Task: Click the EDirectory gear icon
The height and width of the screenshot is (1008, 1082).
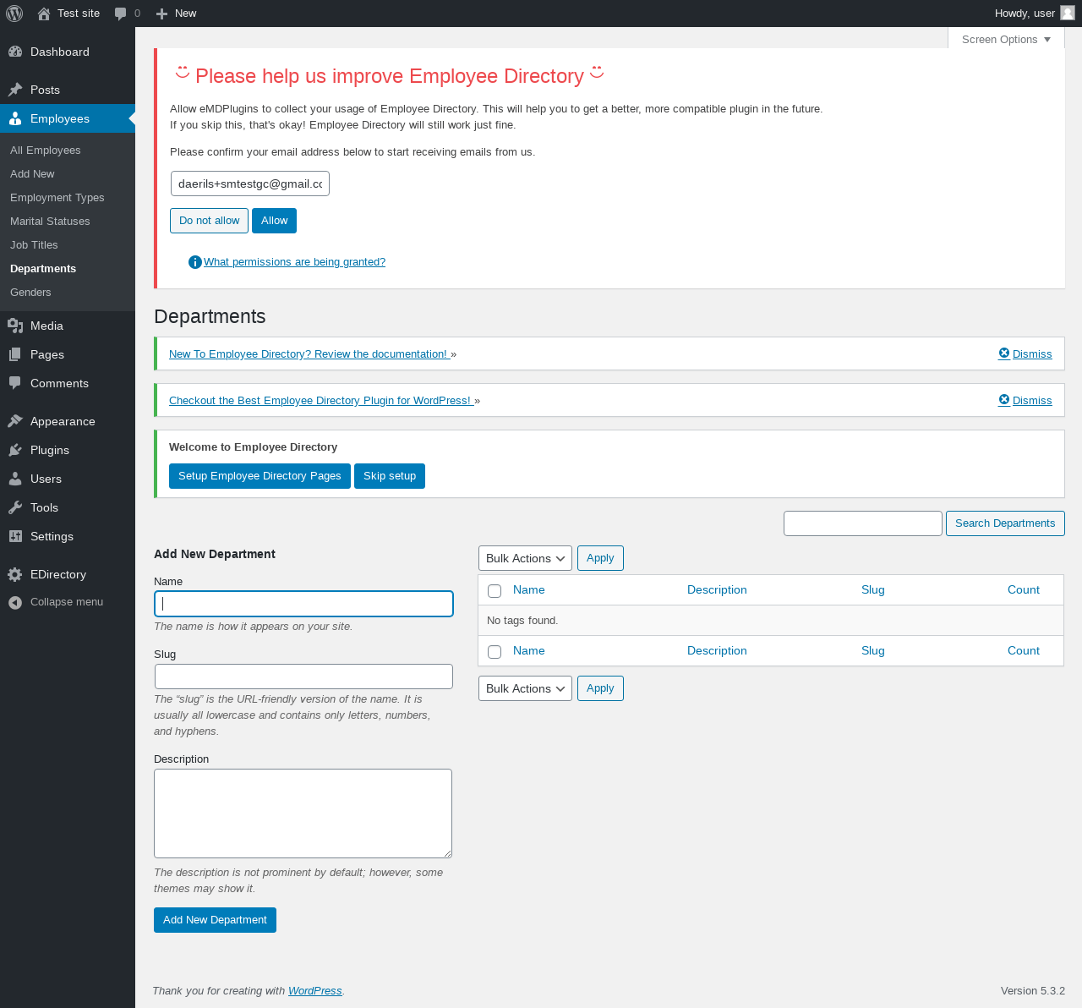Action: [15, 574]
